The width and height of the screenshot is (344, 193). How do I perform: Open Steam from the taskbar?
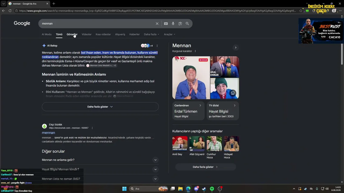click(x=204, y=189)
